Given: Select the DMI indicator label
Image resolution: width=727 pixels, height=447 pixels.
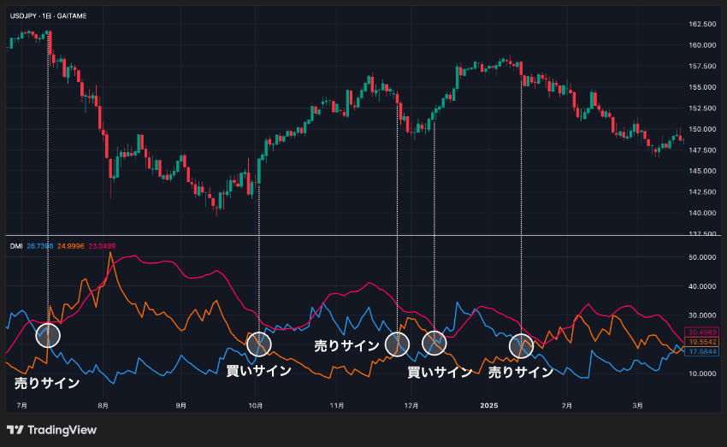Looking at the screenshot, I should click(16, 246).
